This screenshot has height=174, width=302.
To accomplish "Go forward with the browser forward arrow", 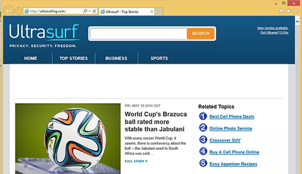I will pos(19,11).
